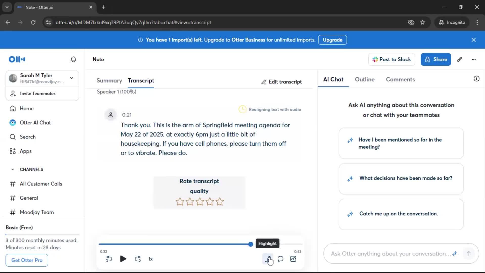This screenshot has height=273, width=485.
Task: Skip forward five seconds
Action: (138, 259)
